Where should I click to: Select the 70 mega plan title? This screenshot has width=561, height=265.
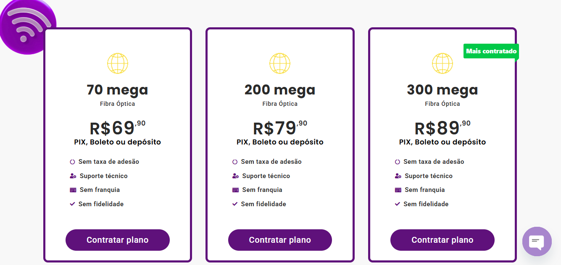click(118, 90)
